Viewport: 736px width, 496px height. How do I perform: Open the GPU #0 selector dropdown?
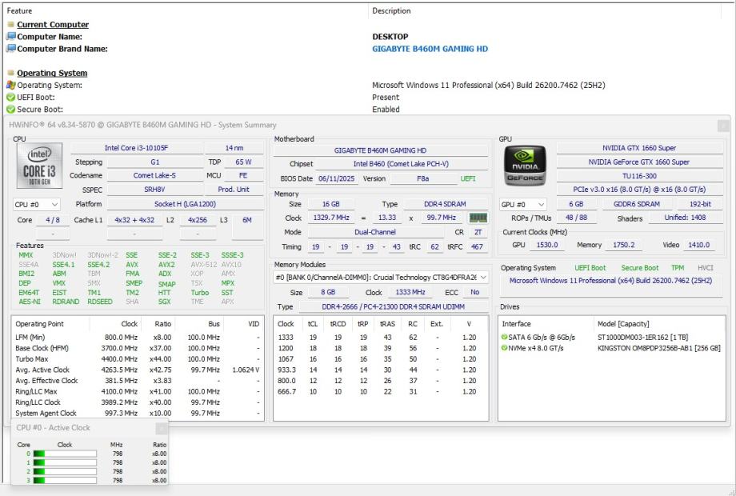(x=523, y=205)
